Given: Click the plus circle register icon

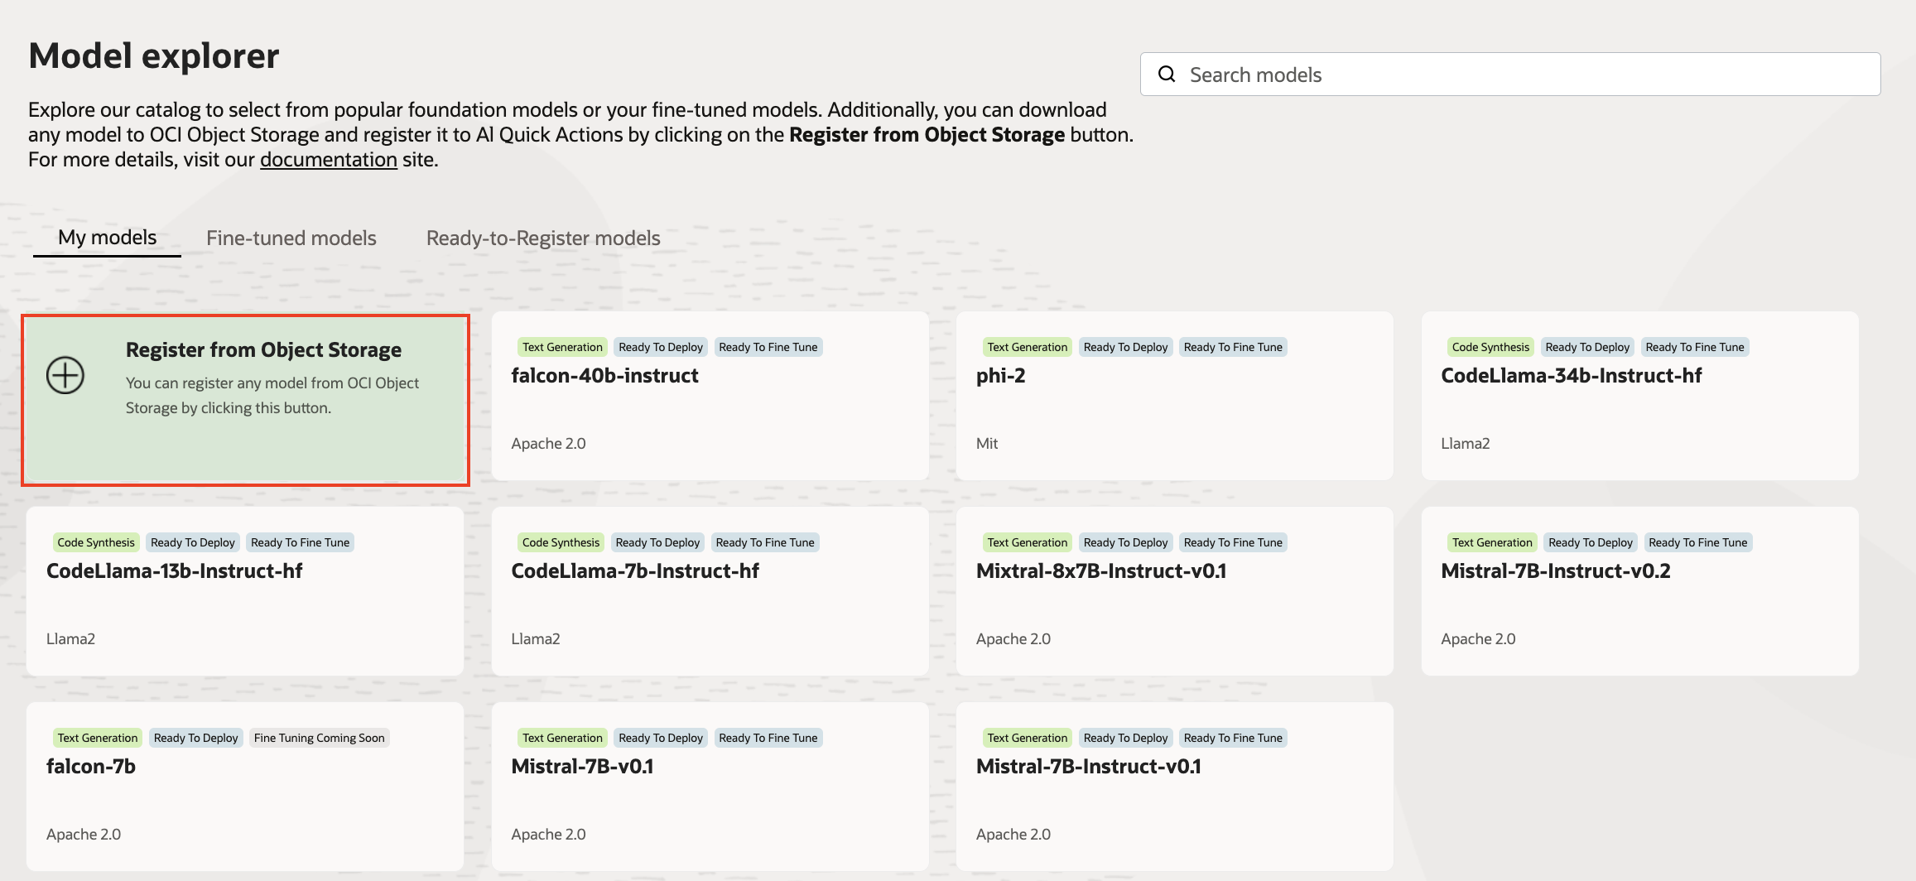Looking at the screenshot, I should click(x=65, y=375).
